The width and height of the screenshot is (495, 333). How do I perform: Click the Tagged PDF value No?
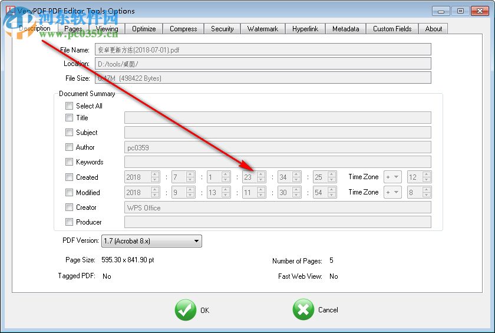coord(107,276)
